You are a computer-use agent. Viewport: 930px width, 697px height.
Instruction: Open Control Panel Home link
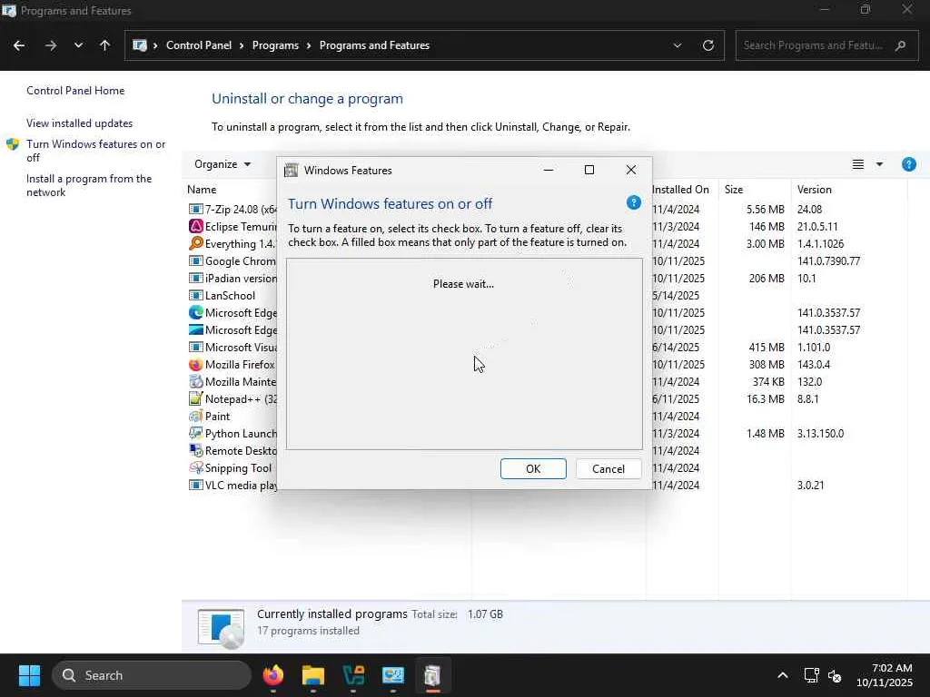pyautogui.click(x=75, y=91)
